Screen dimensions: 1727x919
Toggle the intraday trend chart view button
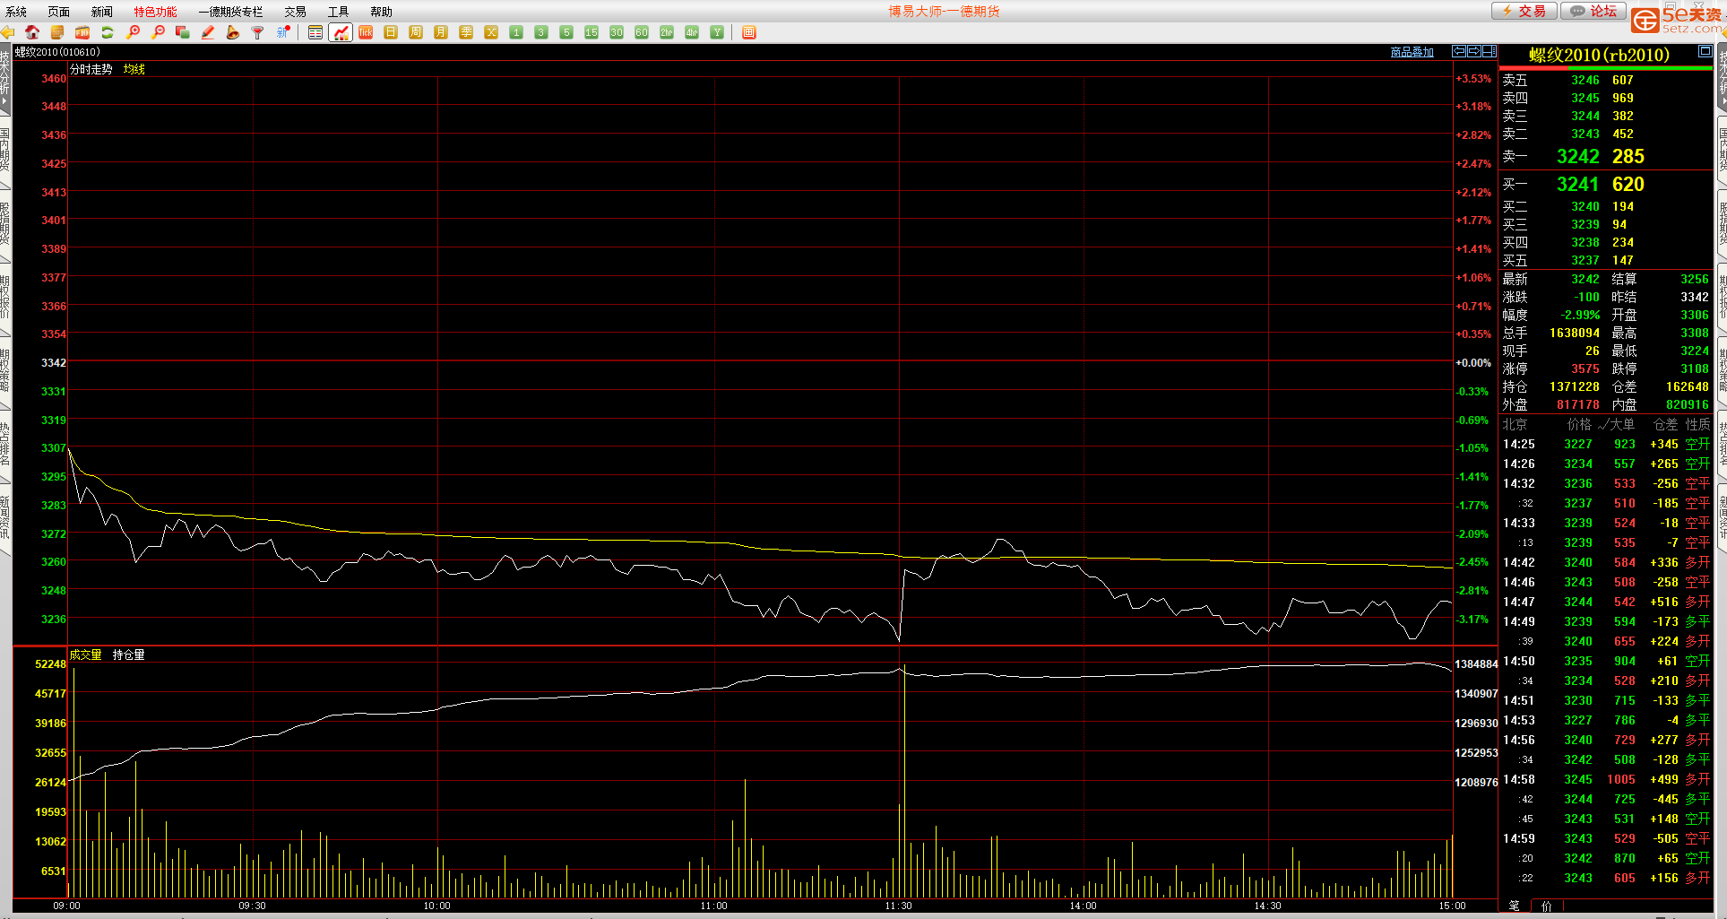click(341, 32)
